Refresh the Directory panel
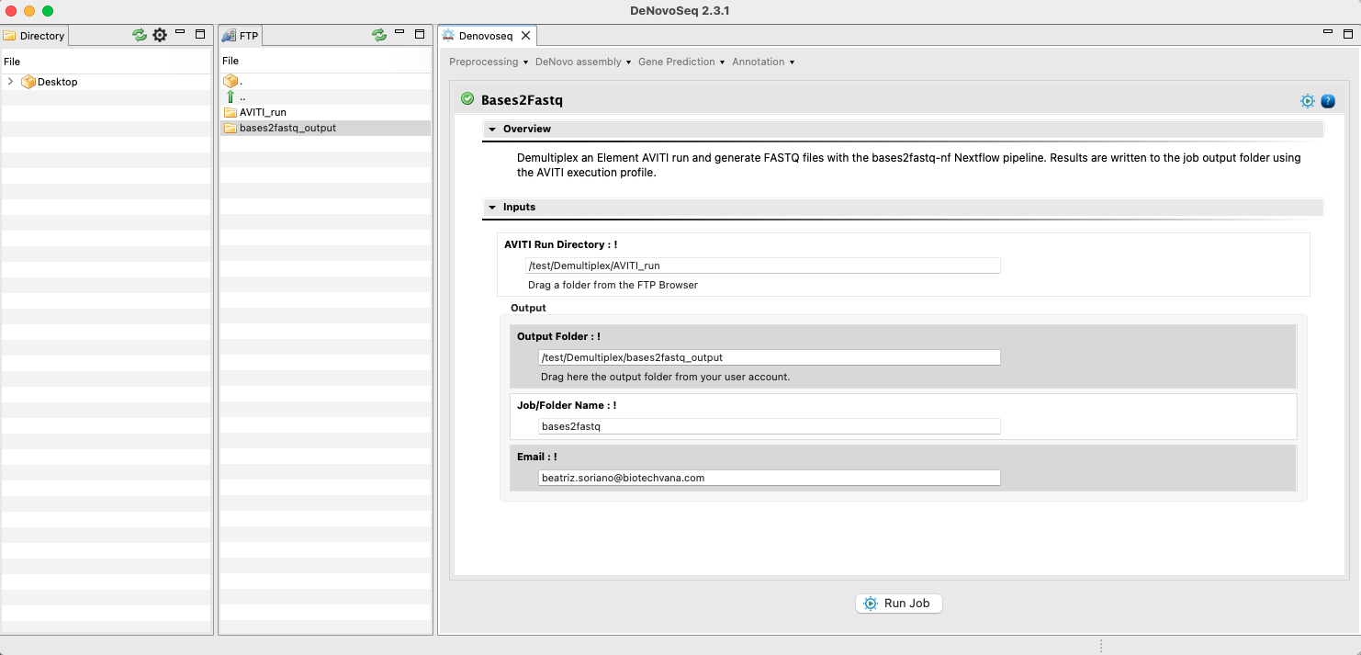This screenshot has height=655, width=1361. pyautogui.click(x=139, y=35)
